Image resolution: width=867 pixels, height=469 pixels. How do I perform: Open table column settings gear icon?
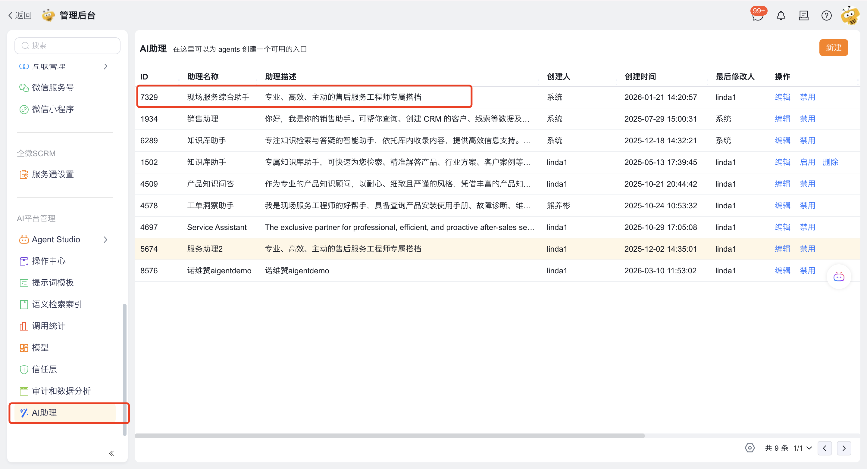(x=750, y=448)
